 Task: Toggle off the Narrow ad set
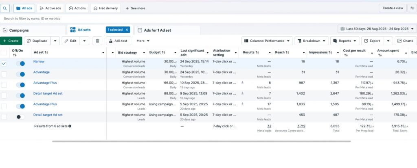[20, 63]
